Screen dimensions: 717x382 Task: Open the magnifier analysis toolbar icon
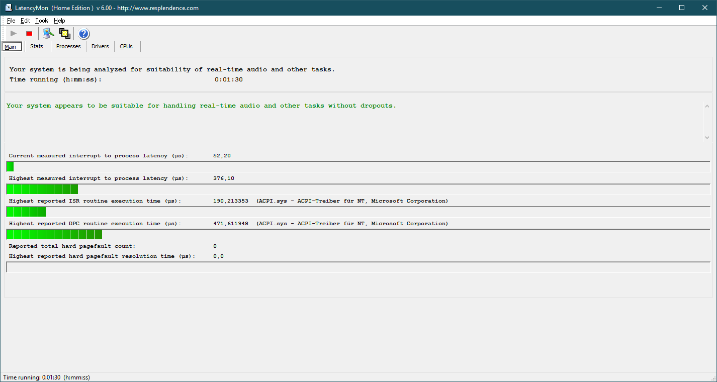pyautogui.click(x=48, y=34)
